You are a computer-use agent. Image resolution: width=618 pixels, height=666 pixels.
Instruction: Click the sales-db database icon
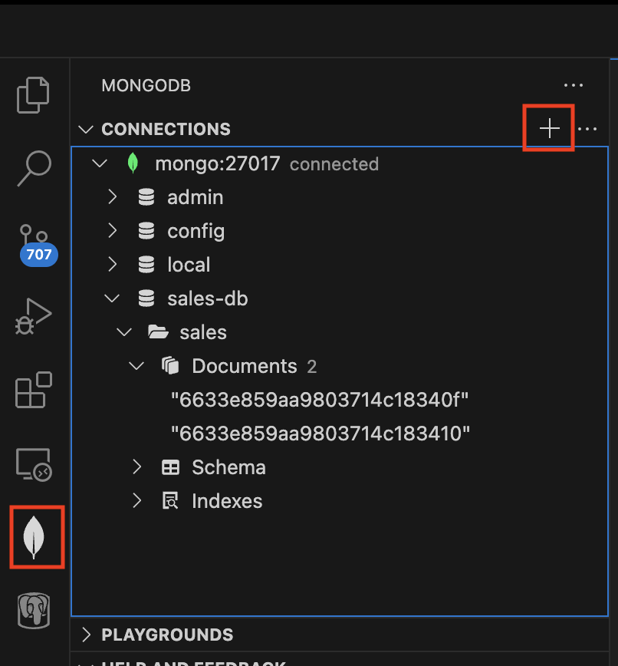click(146, 298)
